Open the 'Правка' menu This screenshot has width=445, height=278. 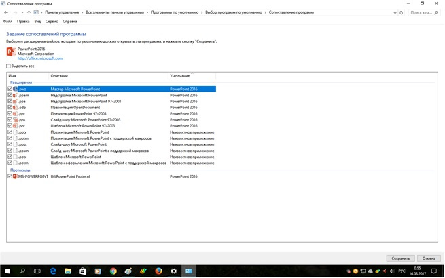pos(23,22)
